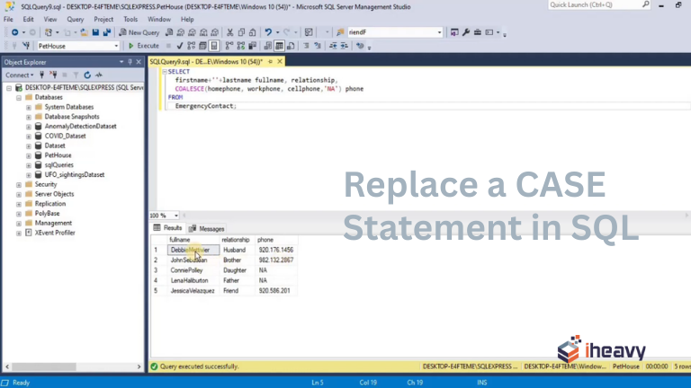Open the PetHouse database dropdown
Viewport: 691px width, 388px height.
116,46
